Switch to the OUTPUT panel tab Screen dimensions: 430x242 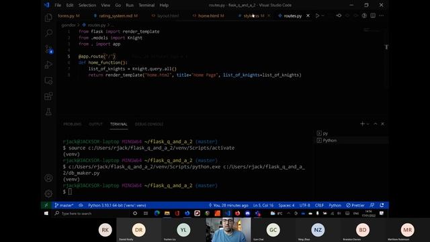pos(95,124)
